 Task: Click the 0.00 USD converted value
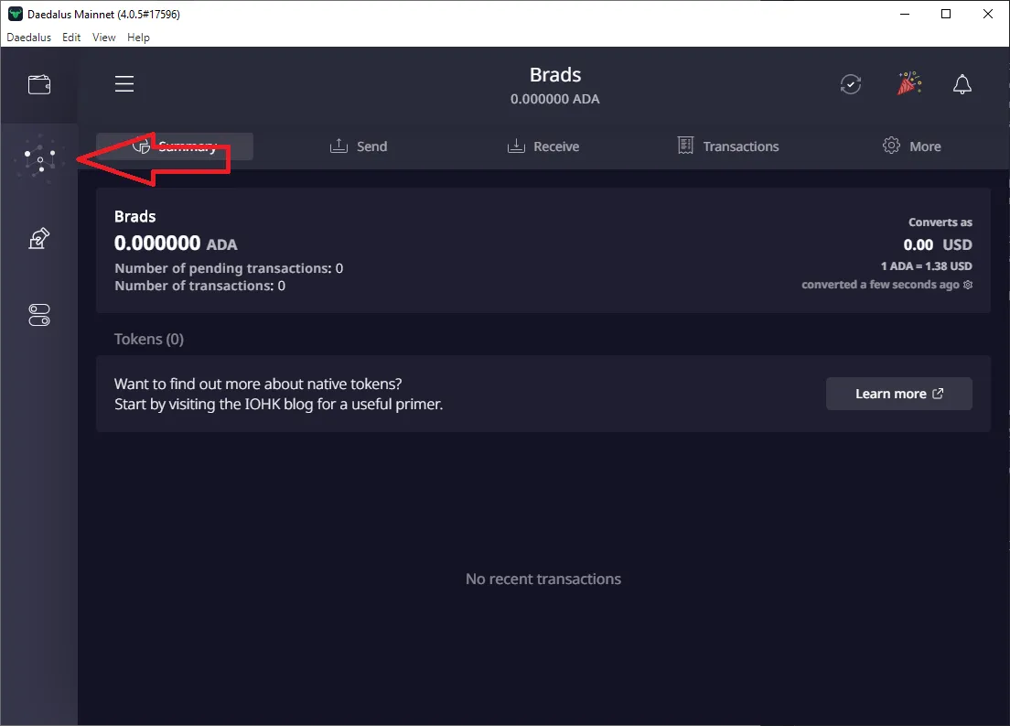coord(937,245)
